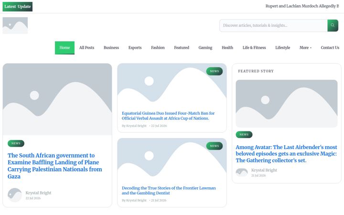This screenshot has height=215, width=344.
Task: Click date 22 Jul 2026 on Equatorial Guinea card
Action: (x=159, y=126)
